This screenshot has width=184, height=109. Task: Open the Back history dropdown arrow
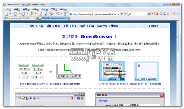click(x=19, y=14)
